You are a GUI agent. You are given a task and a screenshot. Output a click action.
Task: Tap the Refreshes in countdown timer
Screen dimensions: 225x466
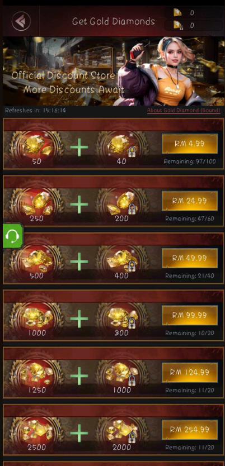[x=35, y=111]
